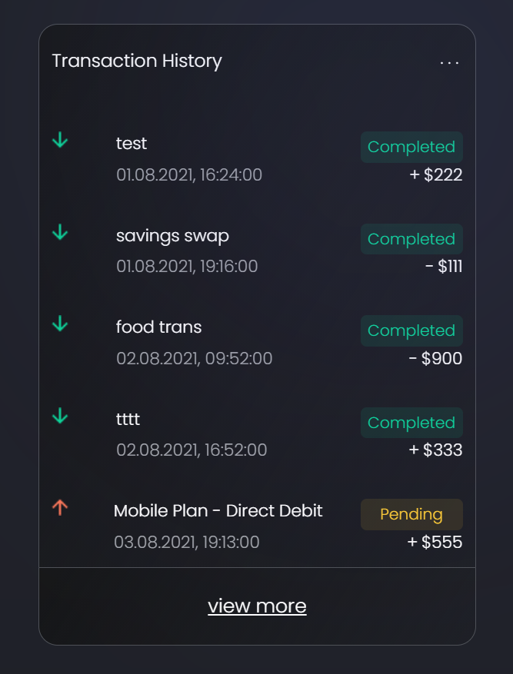513x674 pixels.
Task: Click the + $555 amount
Action: pos(435,543)
